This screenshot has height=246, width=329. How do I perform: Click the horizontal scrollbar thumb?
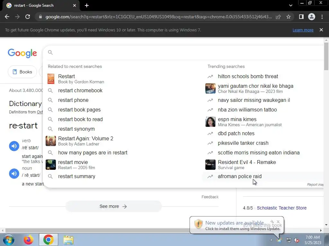[98, 230]
